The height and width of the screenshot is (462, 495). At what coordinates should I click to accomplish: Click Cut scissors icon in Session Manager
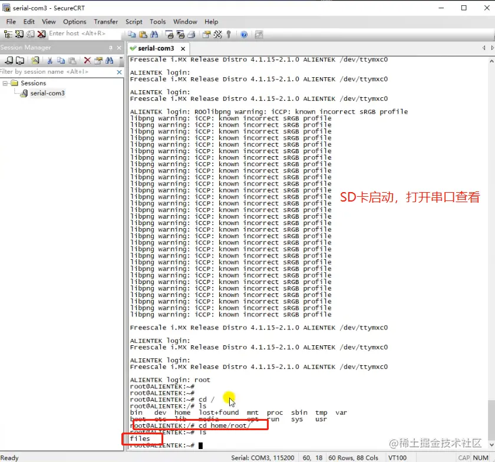pyautogui.click(x=49, y=60)
